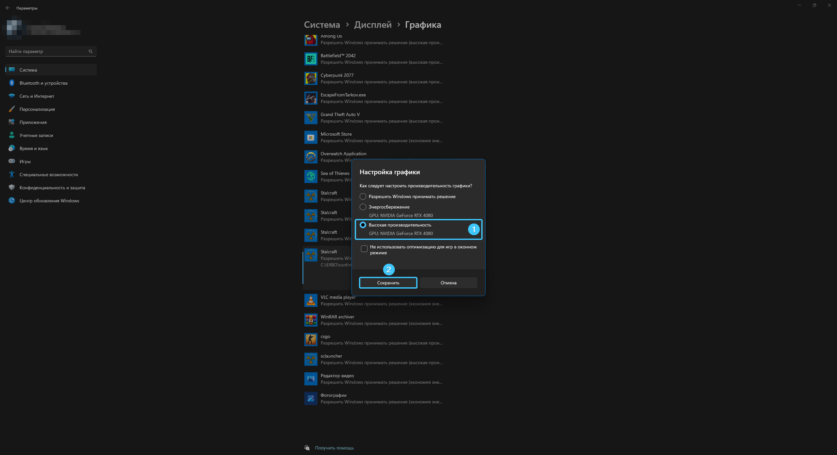Screen dimensions: 837x455
Task: Open the Система sidebar section
Action: coord(51,70)
